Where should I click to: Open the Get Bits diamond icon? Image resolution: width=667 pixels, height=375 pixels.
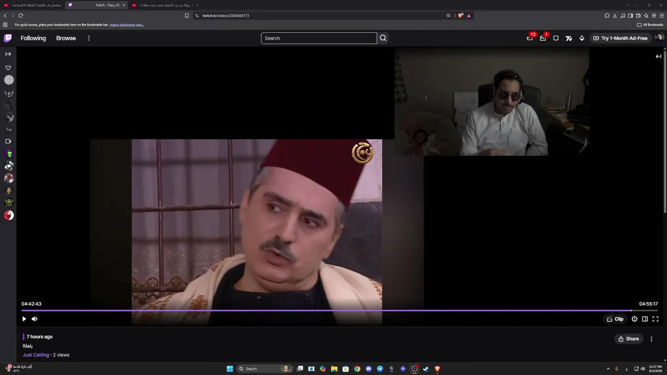[x=582, y=38]
